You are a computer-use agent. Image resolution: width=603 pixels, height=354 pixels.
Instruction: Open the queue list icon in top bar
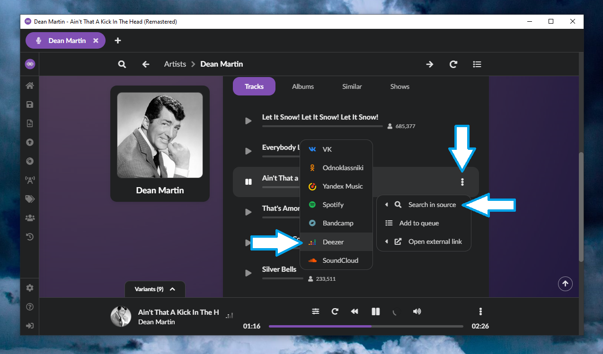pos(477,64)
